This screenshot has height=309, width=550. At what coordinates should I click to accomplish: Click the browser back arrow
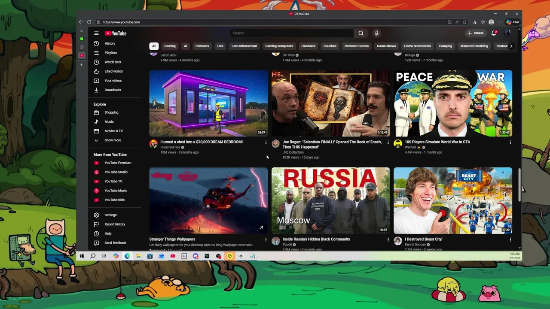81,22
